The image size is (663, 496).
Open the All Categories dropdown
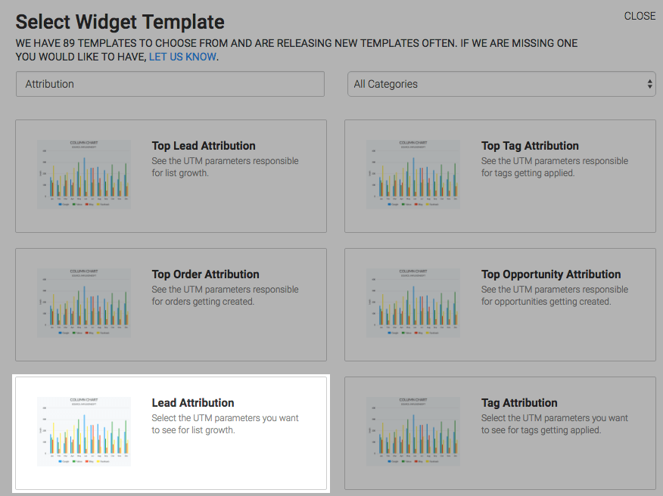pos(502,84)
